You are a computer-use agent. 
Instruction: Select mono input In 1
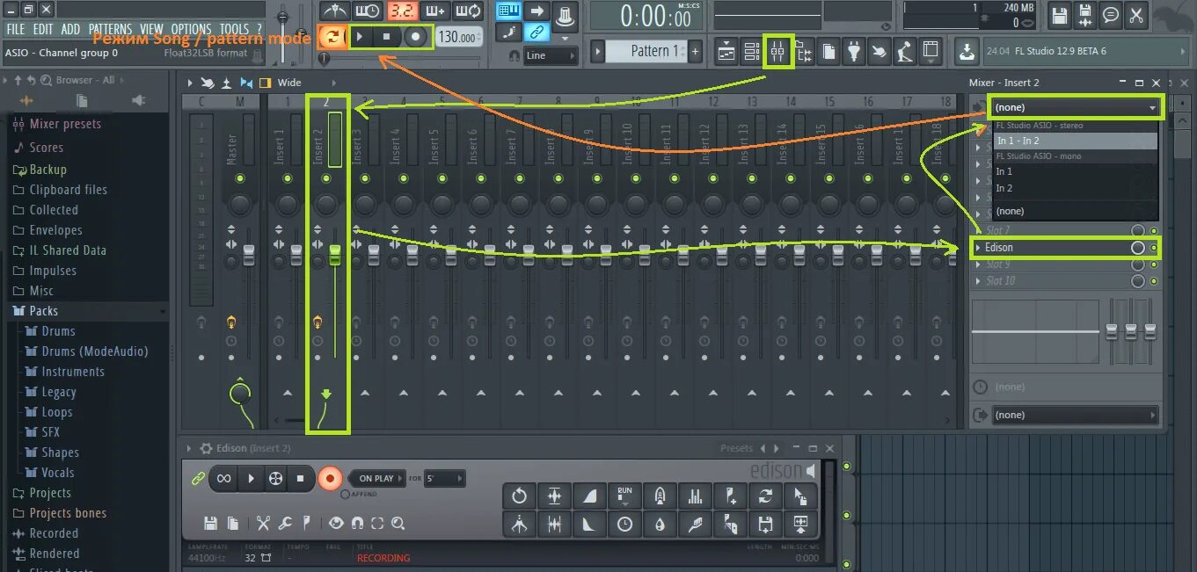pos(1075,171)
